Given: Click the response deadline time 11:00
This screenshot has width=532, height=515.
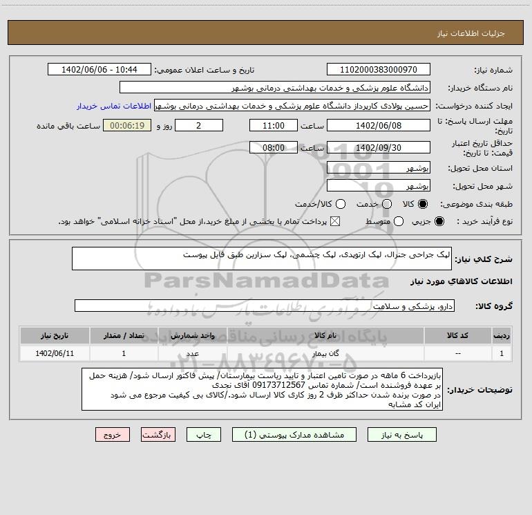Looking at the screenshot, I should click(x=274, y=125).
